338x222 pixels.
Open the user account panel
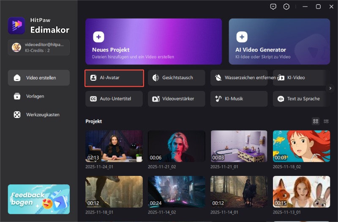tap(39, 47)
